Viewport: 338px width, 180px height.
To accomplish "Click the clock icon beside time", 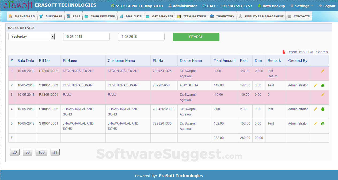I will pyautogui.click(x=112, y=6).
